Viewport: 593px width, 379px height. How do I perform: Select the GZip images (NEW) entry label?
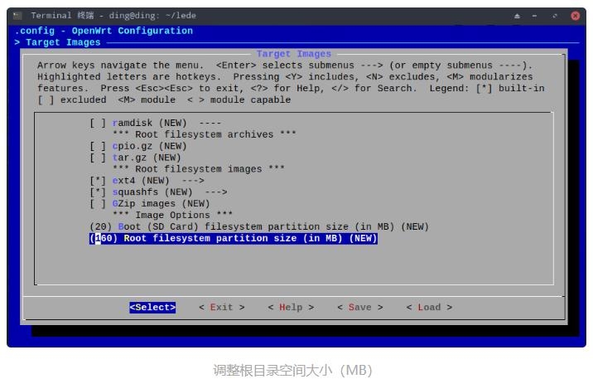point(162,204)
